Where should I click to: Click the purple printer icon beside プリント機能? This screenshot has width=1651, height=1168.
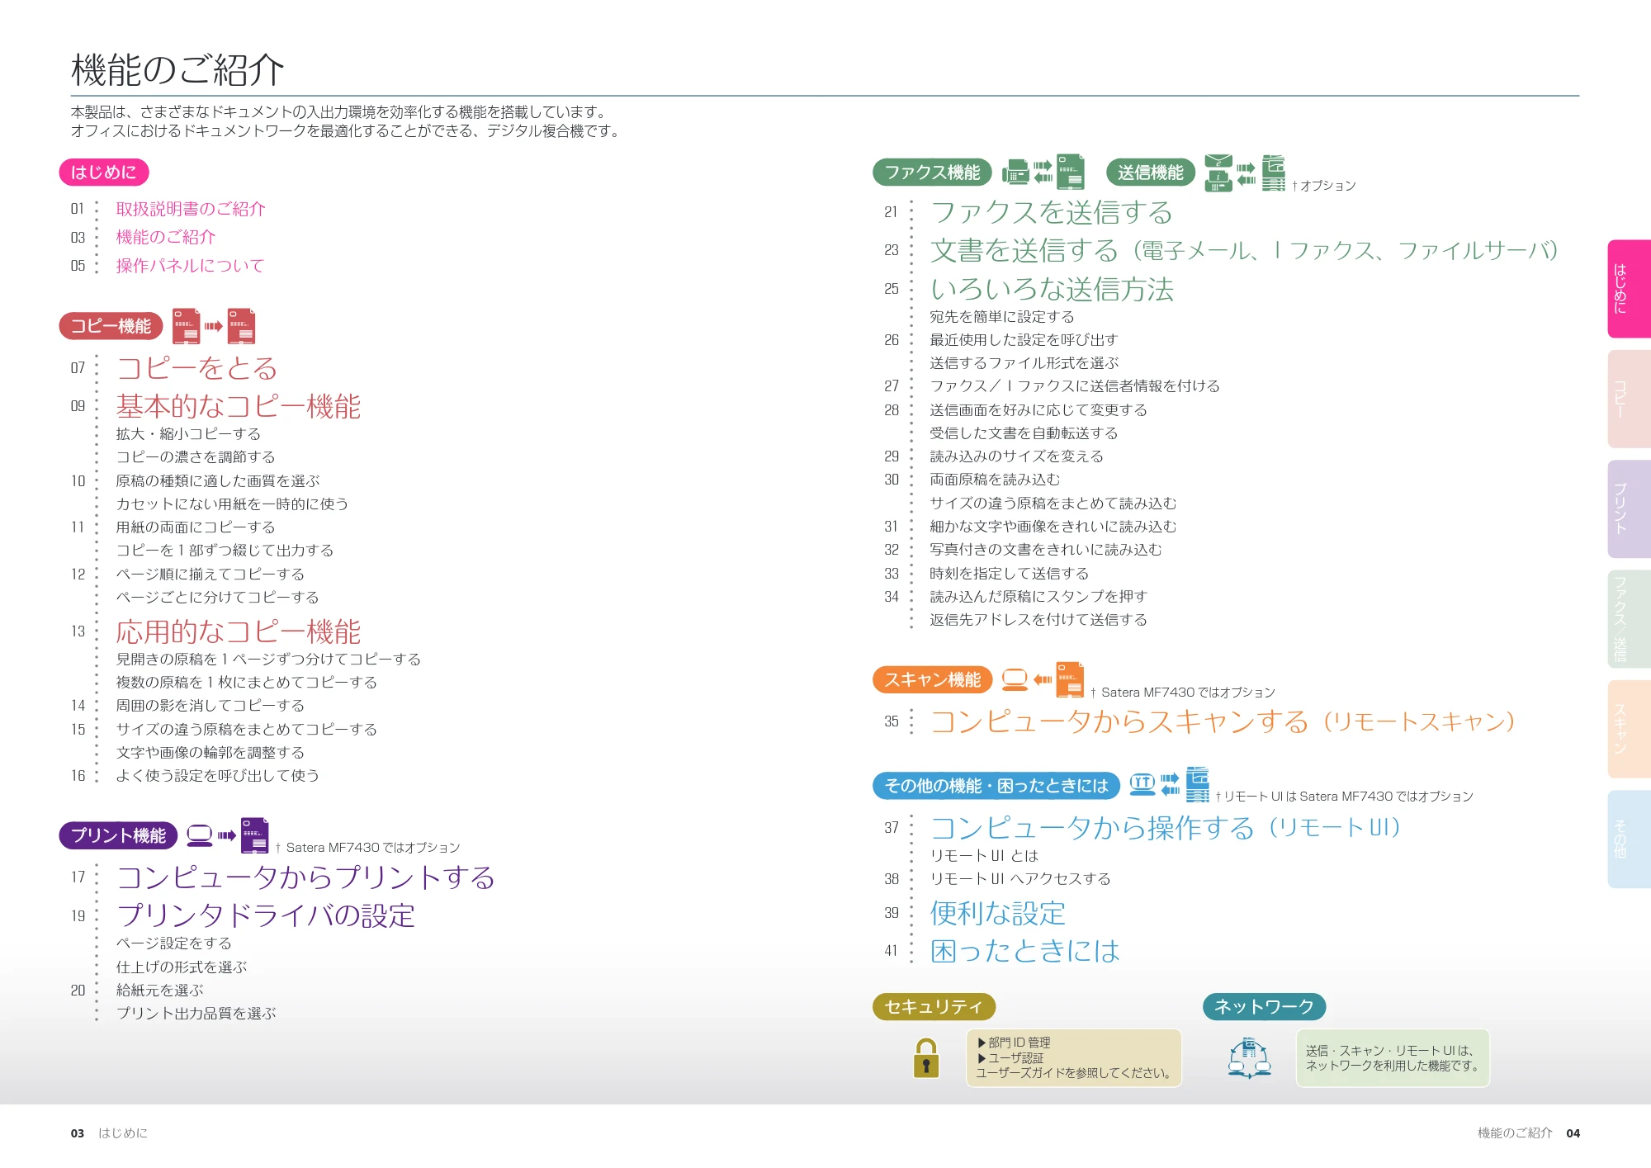[255, 835]
